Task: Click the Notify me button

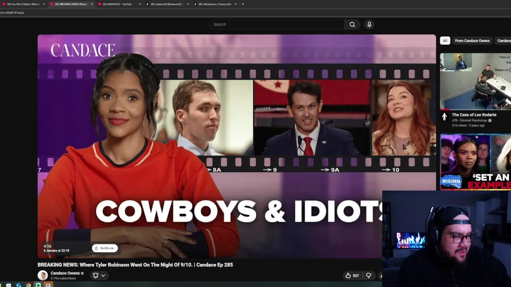Action: click(105, 248)
